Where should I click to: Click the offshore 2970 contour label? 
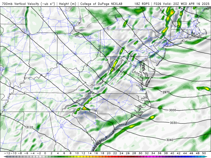coord(166,92)
